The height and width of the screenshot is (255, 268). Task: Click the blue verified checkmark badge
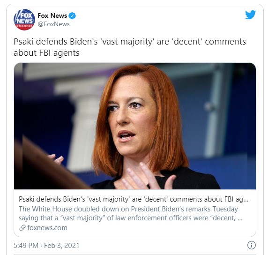(x=72, y=16)
